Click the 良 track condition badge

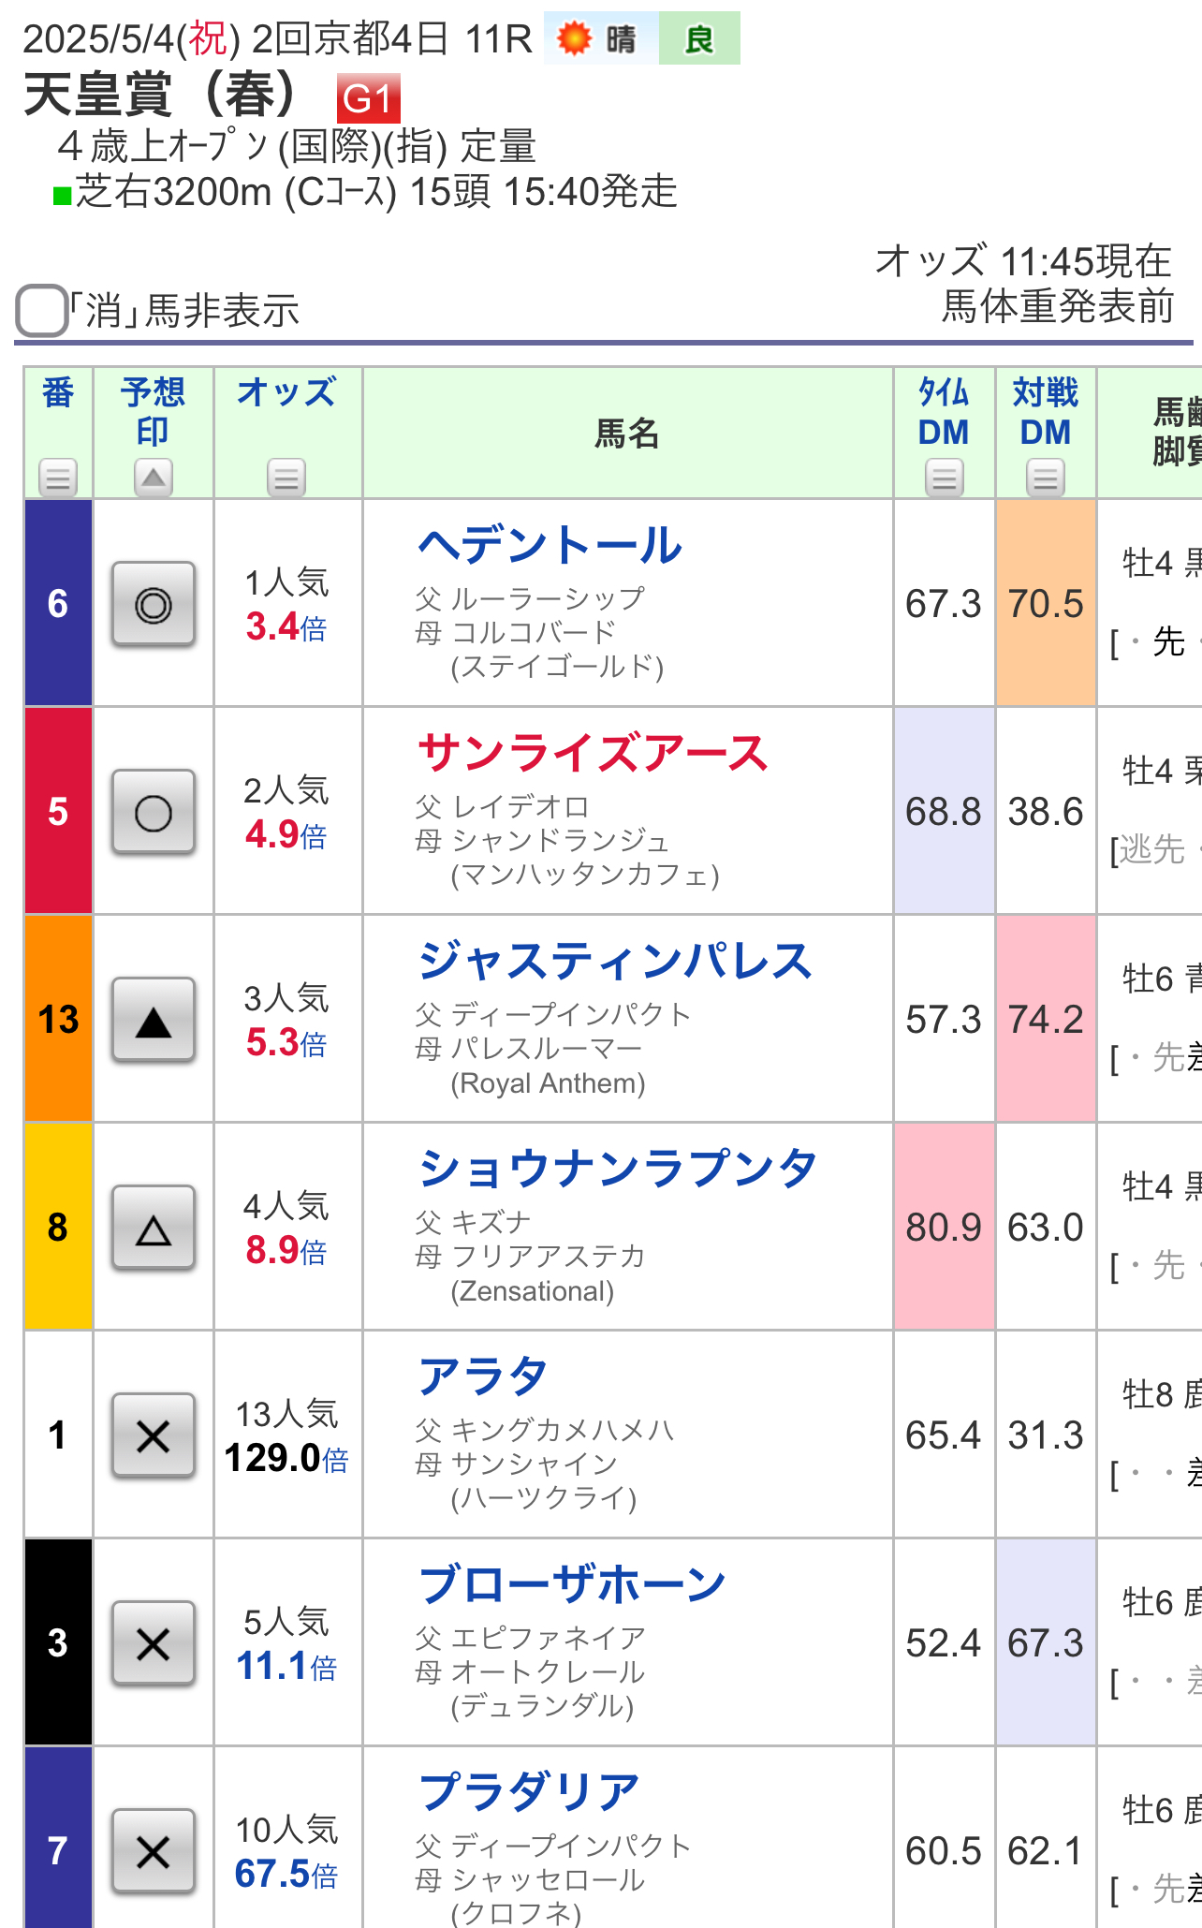pos(699,38)
